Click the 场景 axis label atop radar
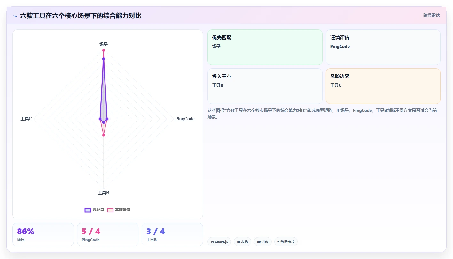Image resolution: width=453 pixels, height=259 pixels. (x=104, y=44)
